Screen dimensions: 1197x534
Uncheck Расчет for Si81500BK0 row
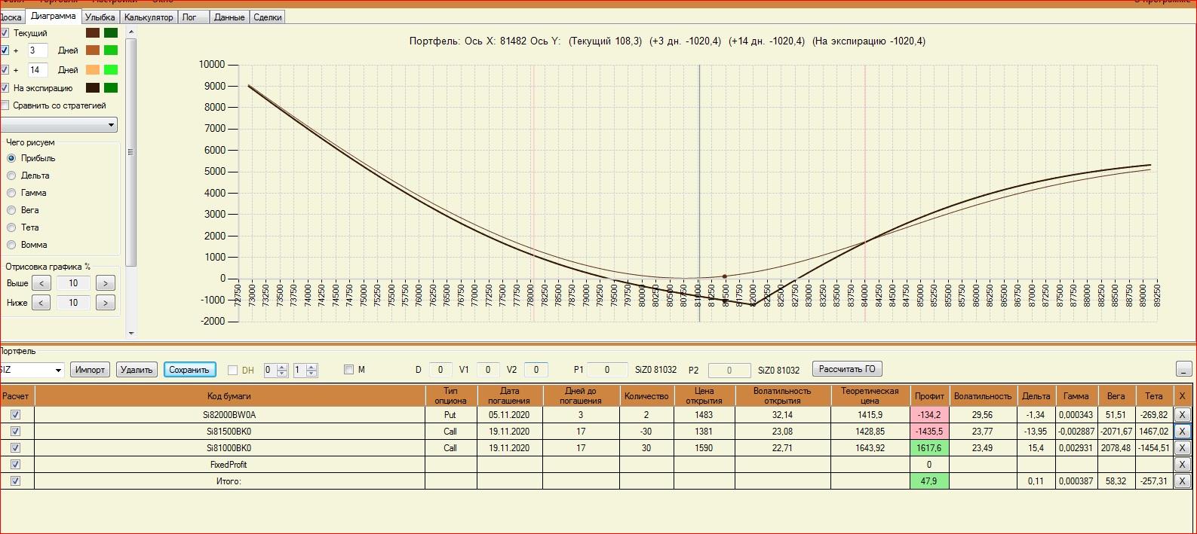pos(15,432)
